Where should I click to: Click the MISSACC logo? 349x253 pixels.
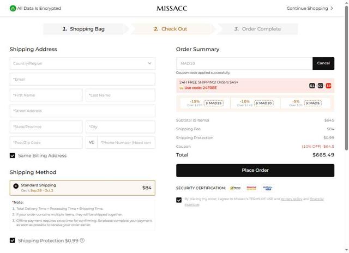[x=172, y=9]
